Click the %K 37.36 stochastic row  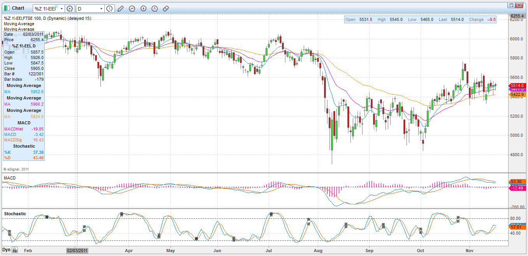point(24,152)
